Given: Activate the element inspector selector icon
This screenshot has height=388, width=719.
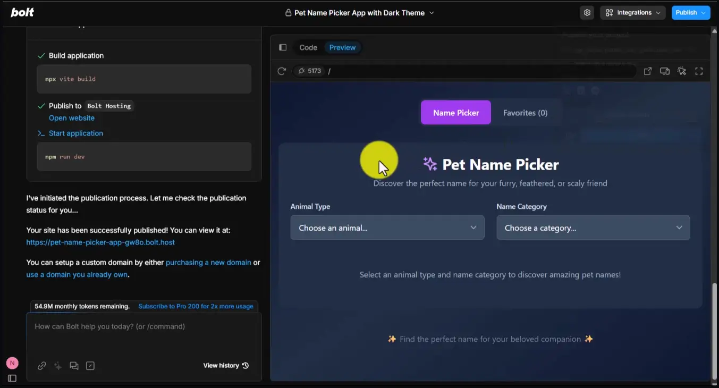Looking at the screenshot, I should 682,71.
